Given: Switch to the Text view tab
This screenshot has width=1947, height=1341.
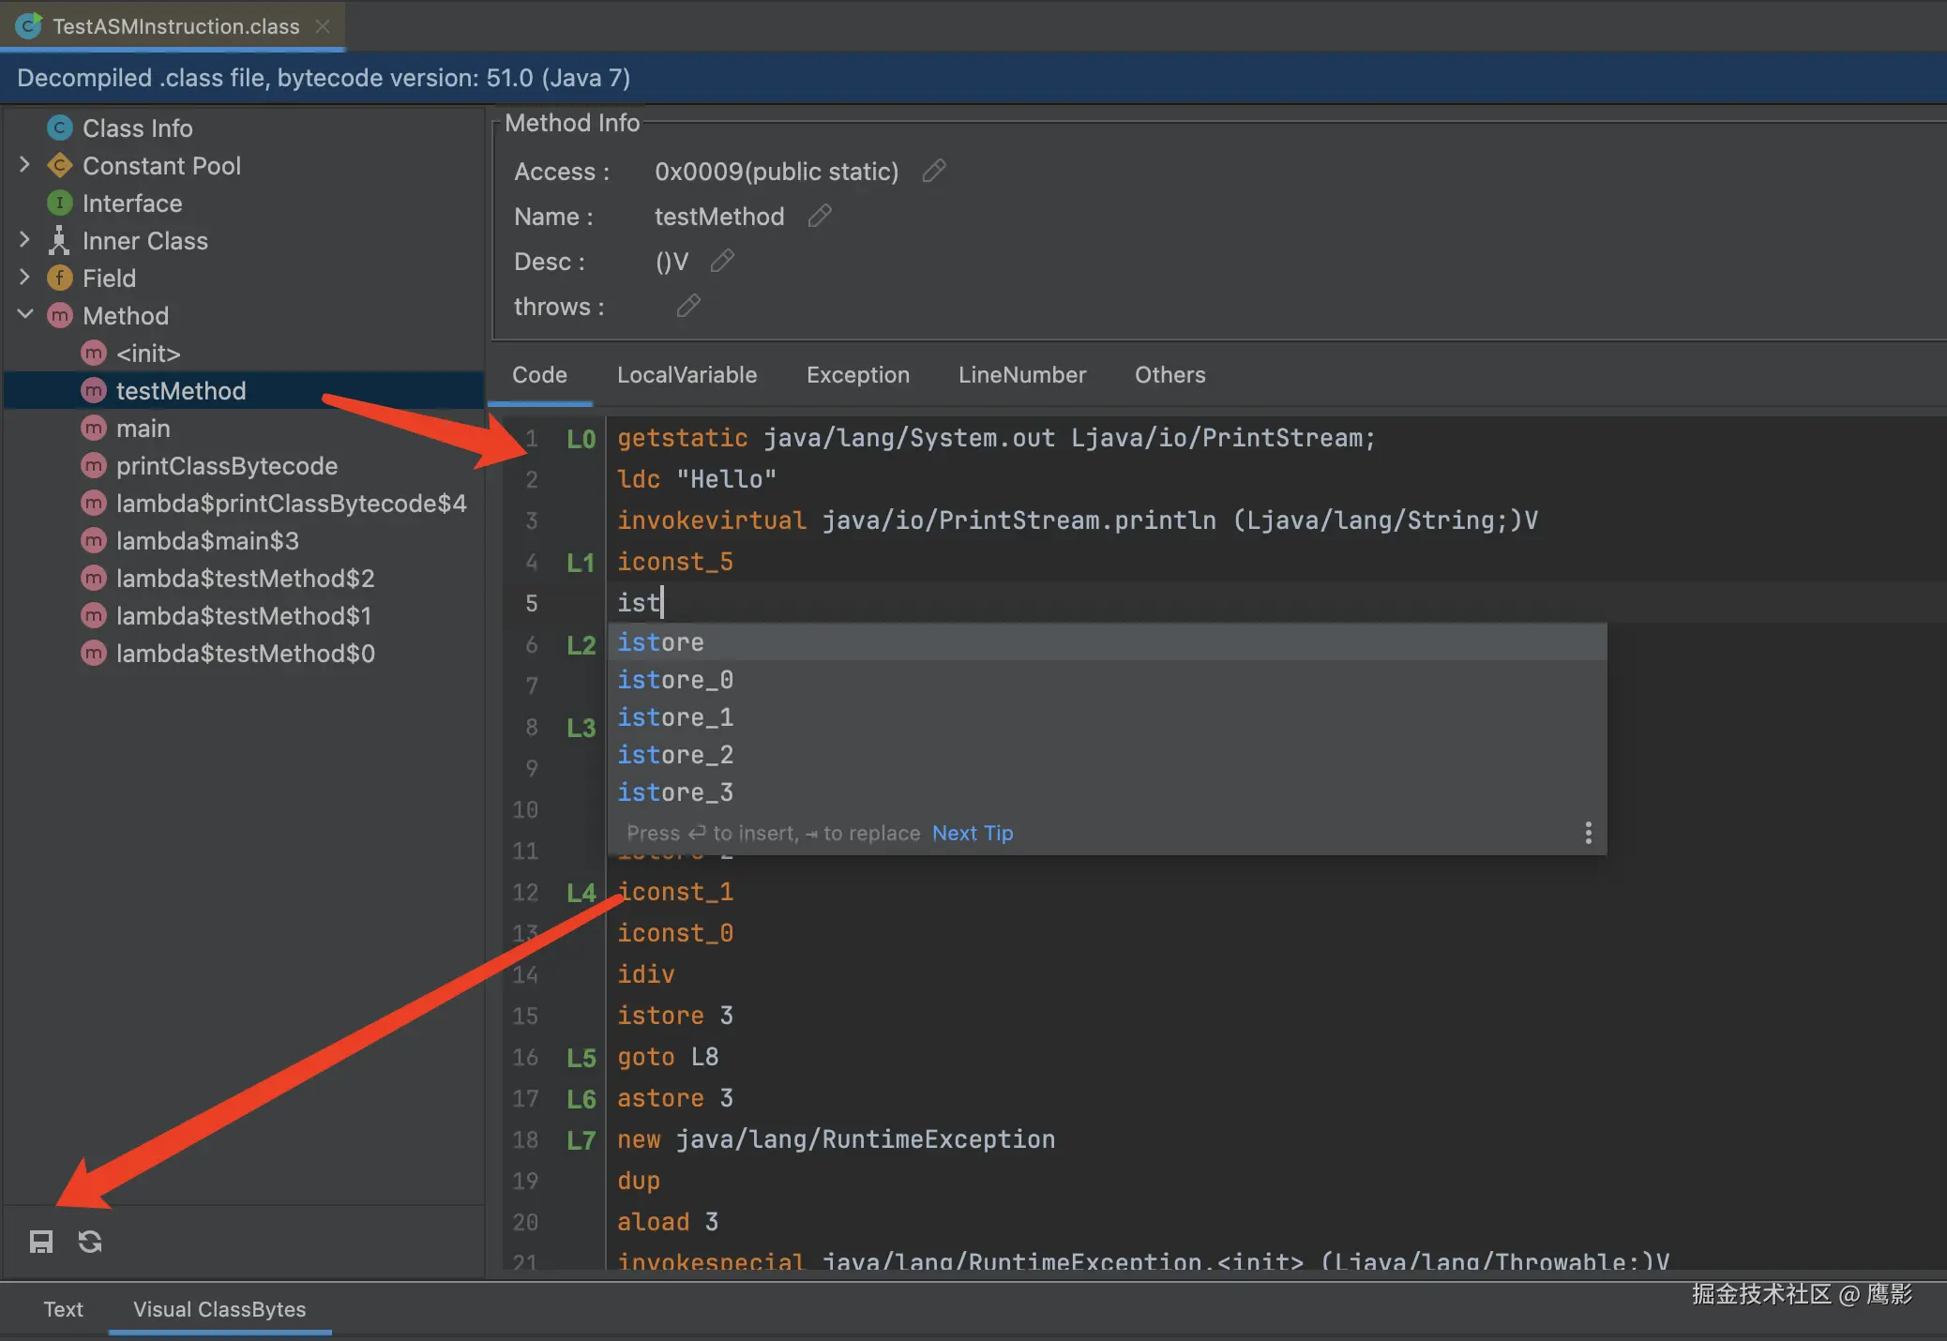Looking at the screenshot, I should coord(63,1309).
